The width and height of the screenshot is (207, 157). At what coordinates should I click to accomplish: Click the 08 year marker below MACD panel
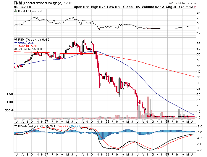point(107,154)
